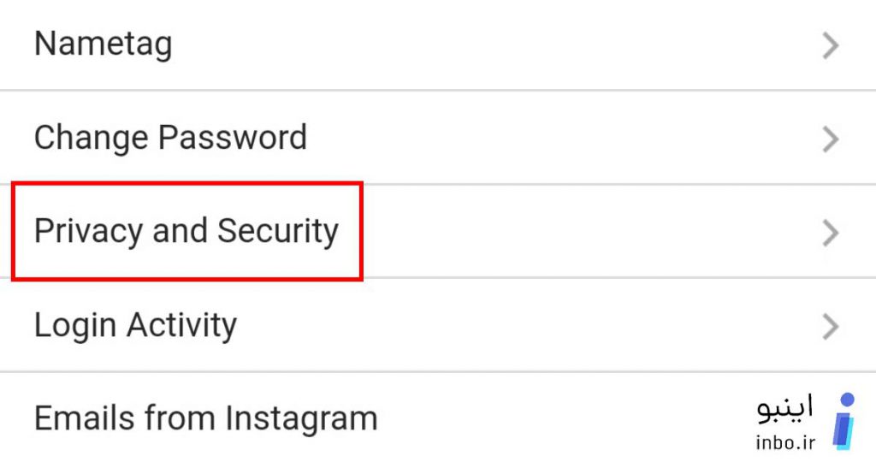The height and width of the screenshot is (462, 876).
Task: Open the Nametag settings entry
Action: tap(438, 44)
